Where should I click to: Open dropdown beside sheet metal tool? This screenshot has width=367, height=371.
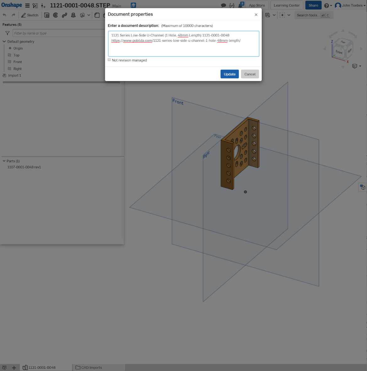[x=274, y=15]
